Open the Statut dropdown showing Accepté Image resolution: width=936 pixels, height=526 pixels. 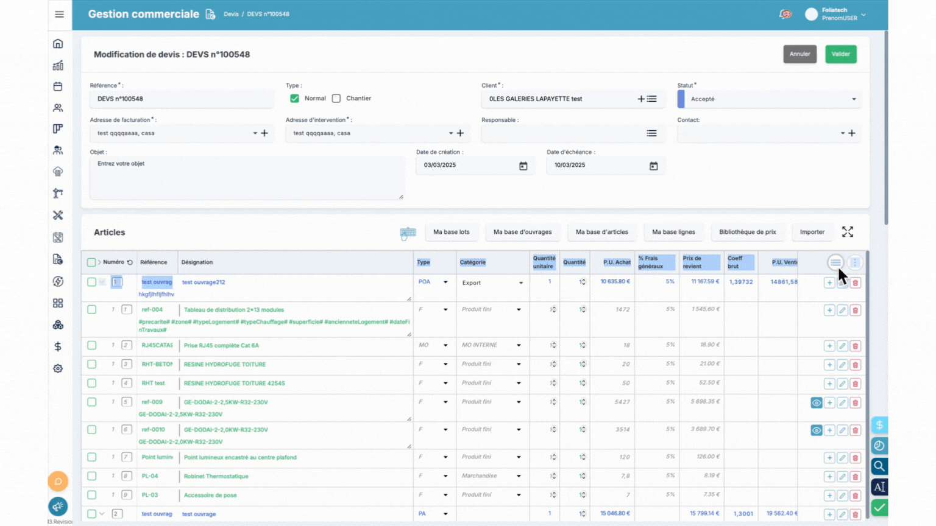click(771, 99)
